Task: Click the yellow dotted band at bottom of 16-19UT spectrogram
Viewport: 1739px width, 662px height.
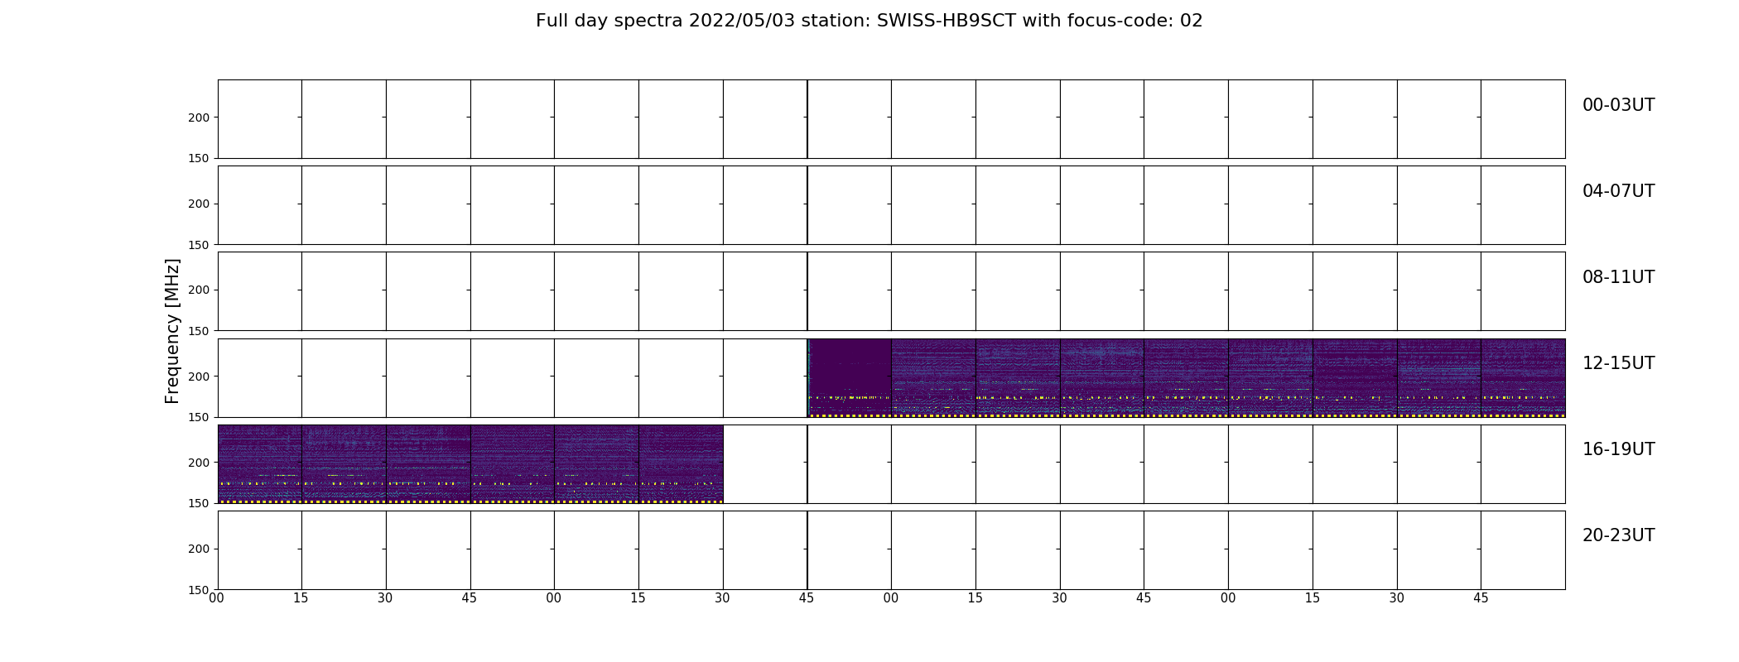Action: point(470,501)
